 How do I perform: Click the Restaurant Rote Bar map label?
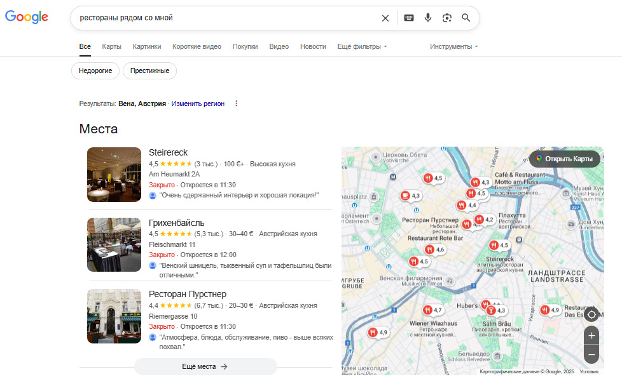(x=436, y=238)
